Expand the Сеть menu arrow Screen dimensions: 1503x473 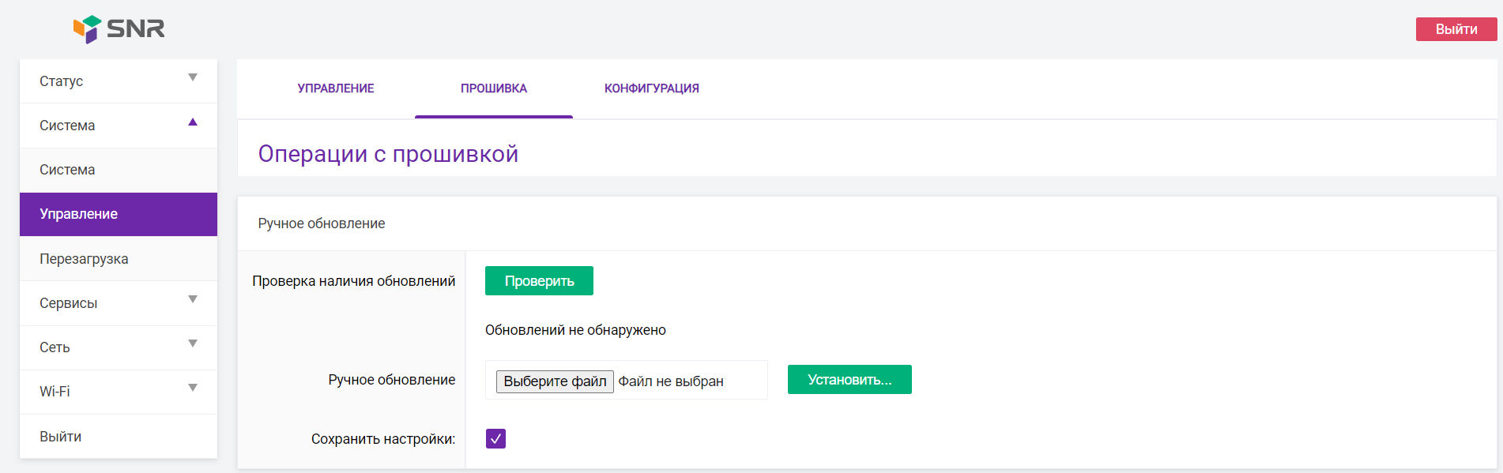pyautogui.click(x=192, y=343)
